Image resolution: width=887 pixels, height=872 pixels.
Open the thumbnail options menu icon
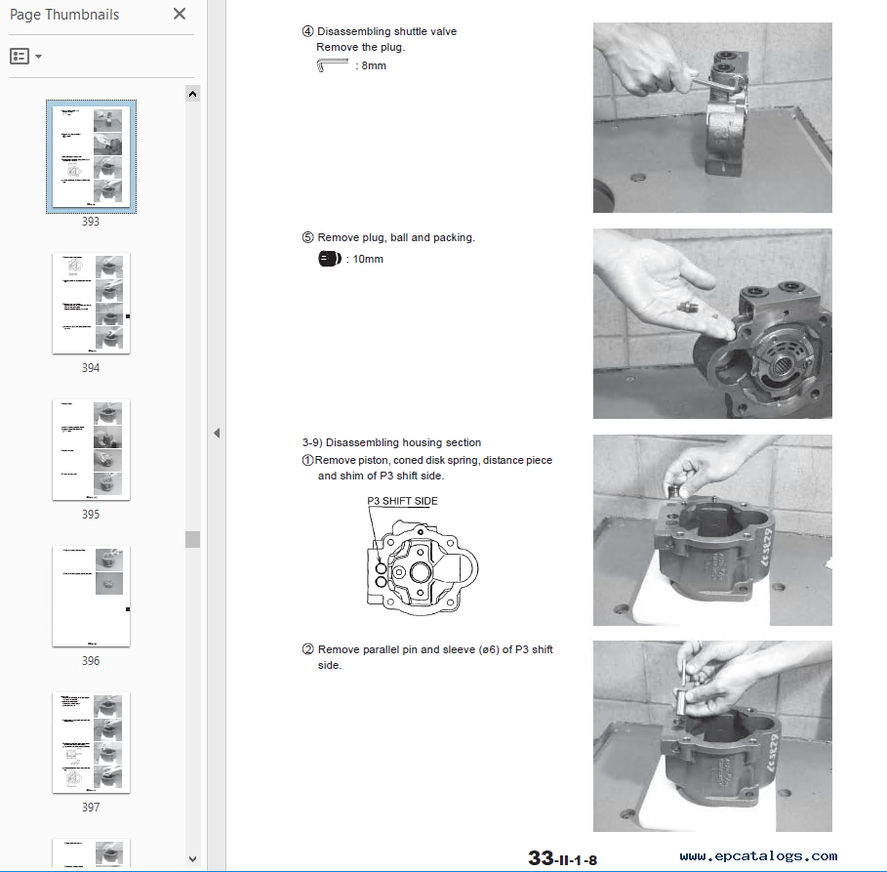(20, 56)
